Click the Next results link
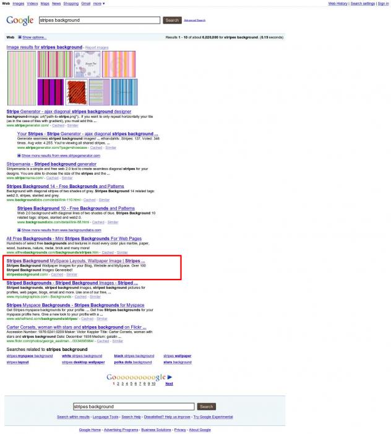Image resolution: width=391 pixels, height=434 pixels. pyautogui.click(x=169, y=384)
